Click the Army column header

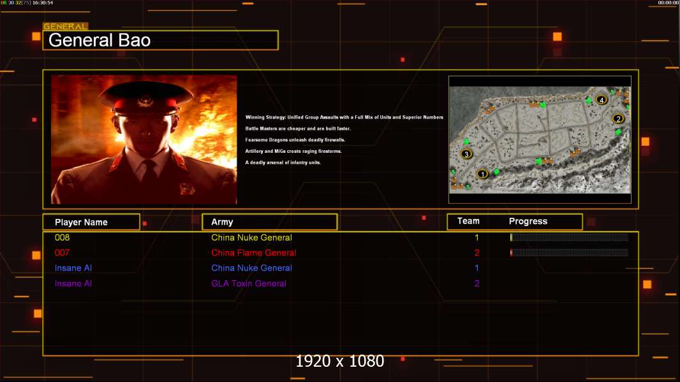click(269, 222)
